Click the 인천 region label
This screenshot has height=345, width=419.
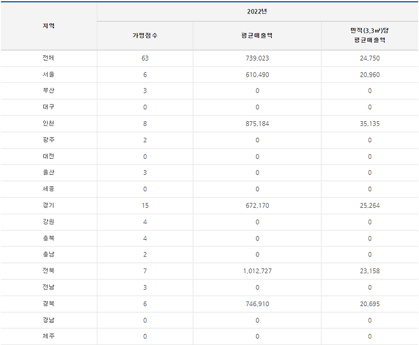(48, 124)
